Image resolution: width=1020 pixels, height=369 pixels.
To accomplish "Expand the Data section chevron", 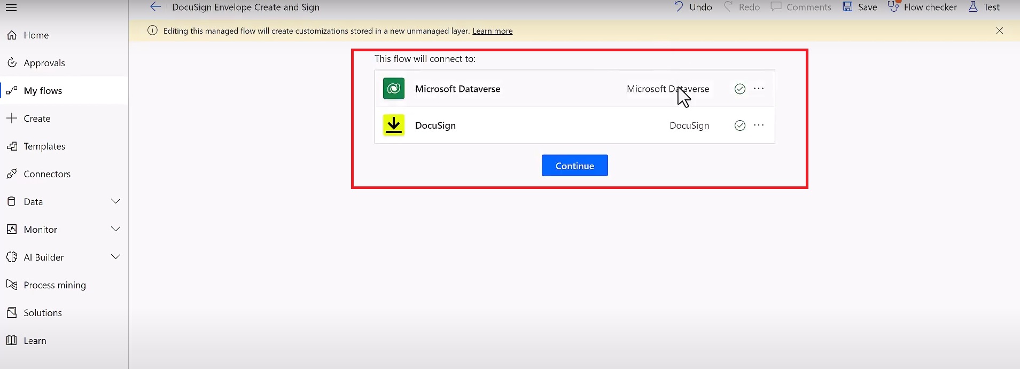I will point(115,201).
